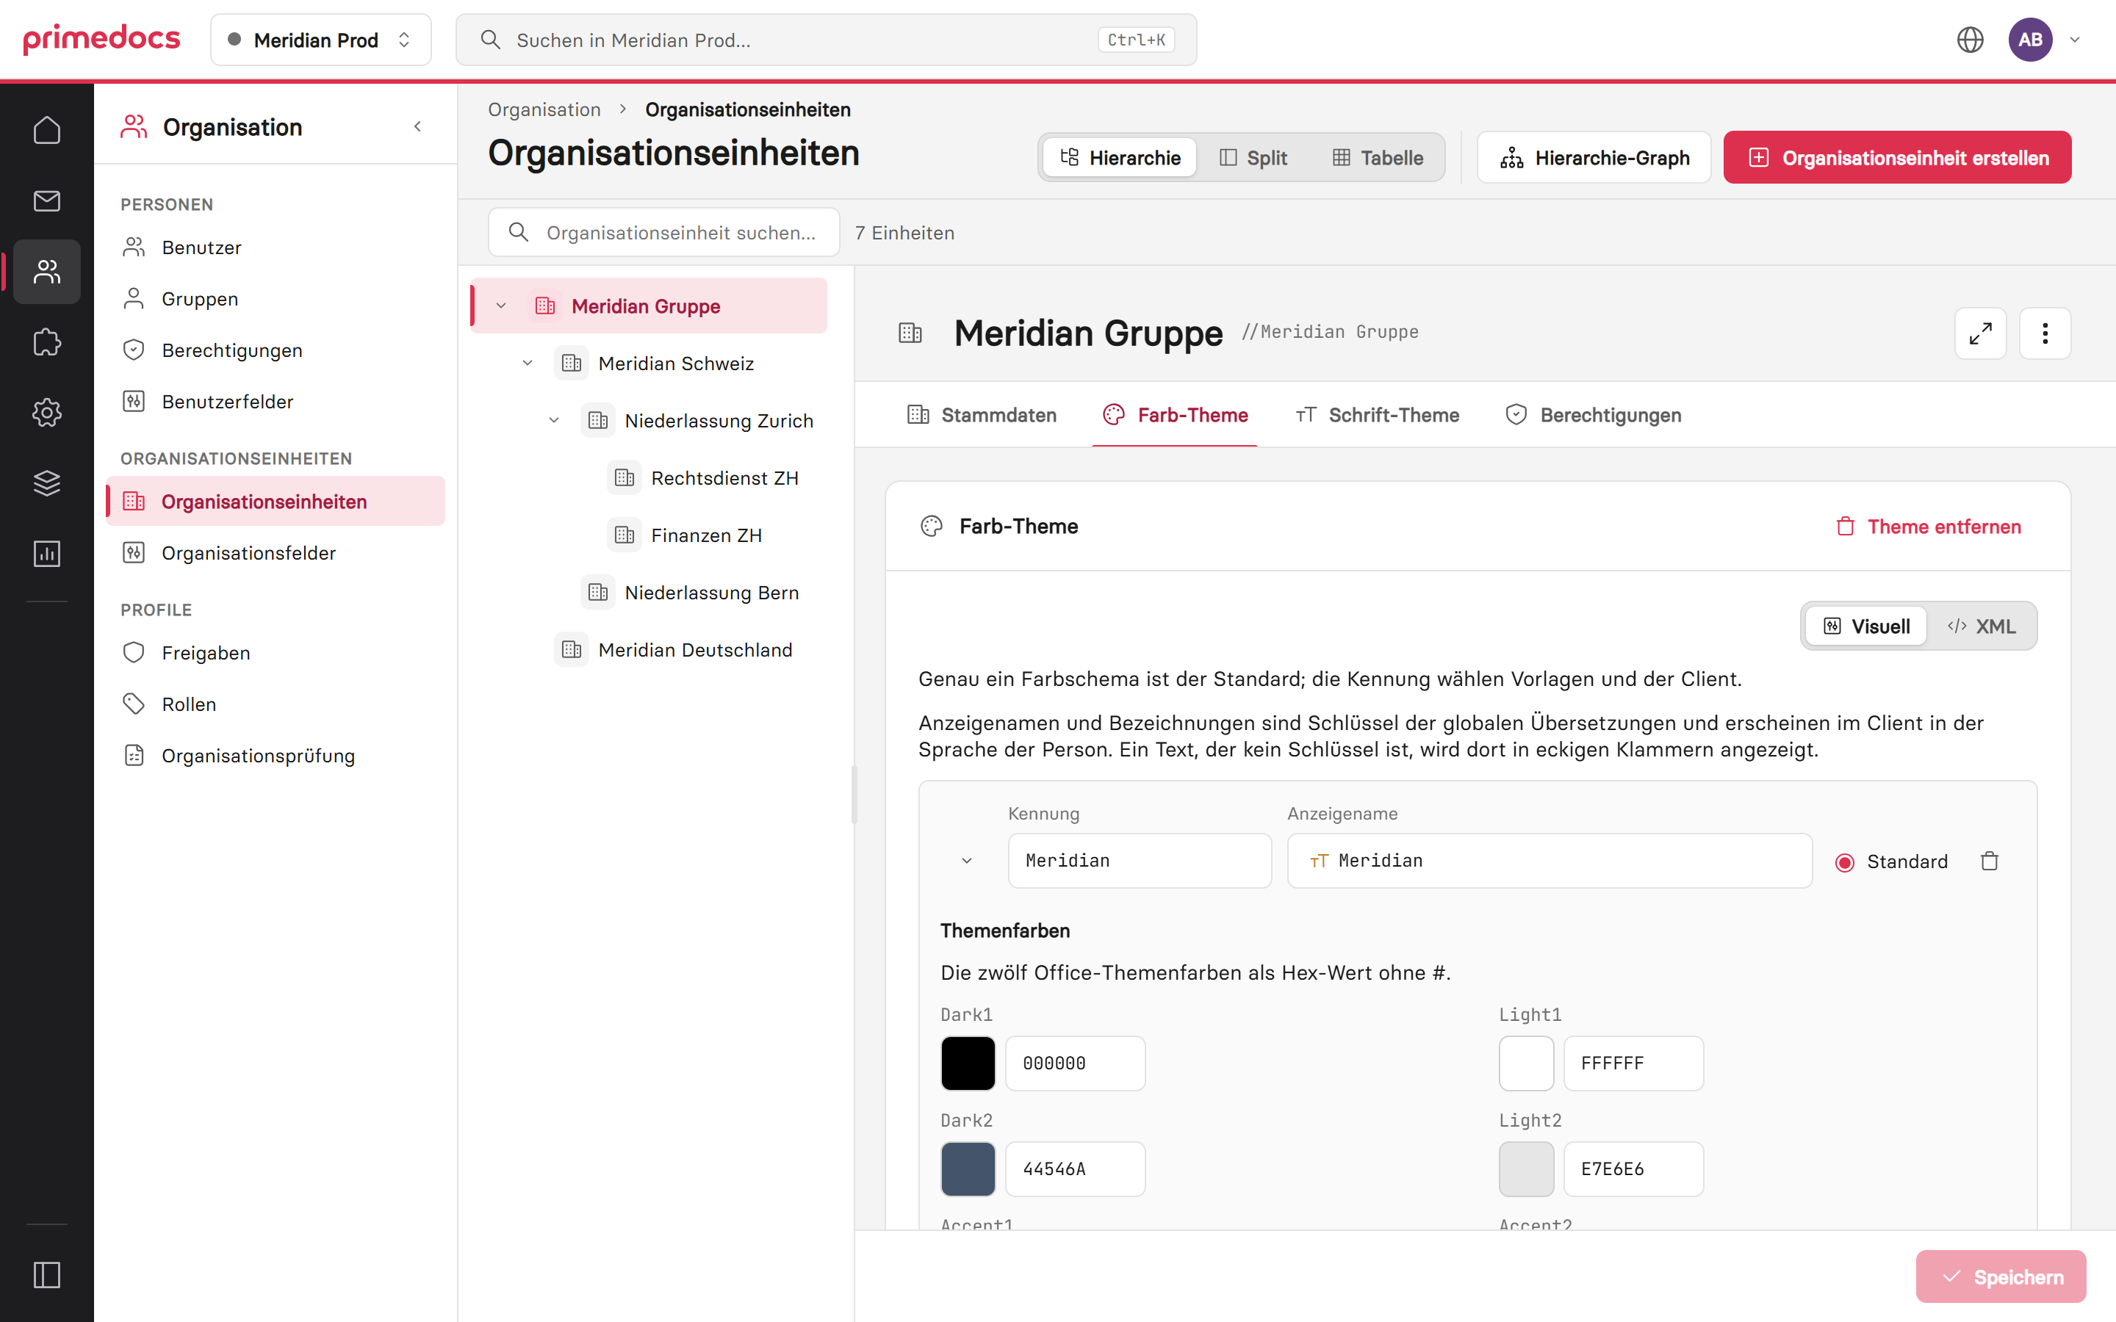
Task: Open Freigaben in the sidebar
Action: pos(276,653)
